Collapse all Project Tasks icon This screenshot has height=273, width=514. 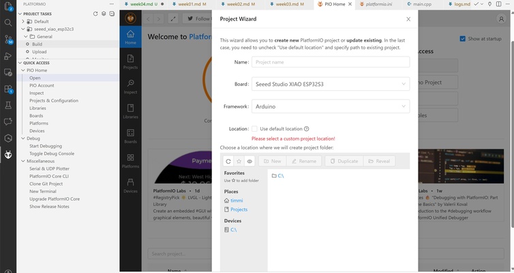(x=112, y=14)
